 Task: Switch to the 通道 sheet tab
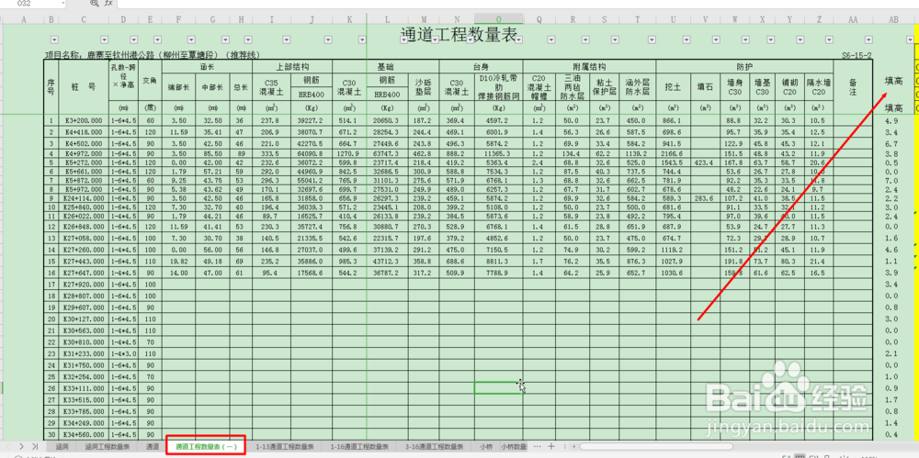(153, 447)
